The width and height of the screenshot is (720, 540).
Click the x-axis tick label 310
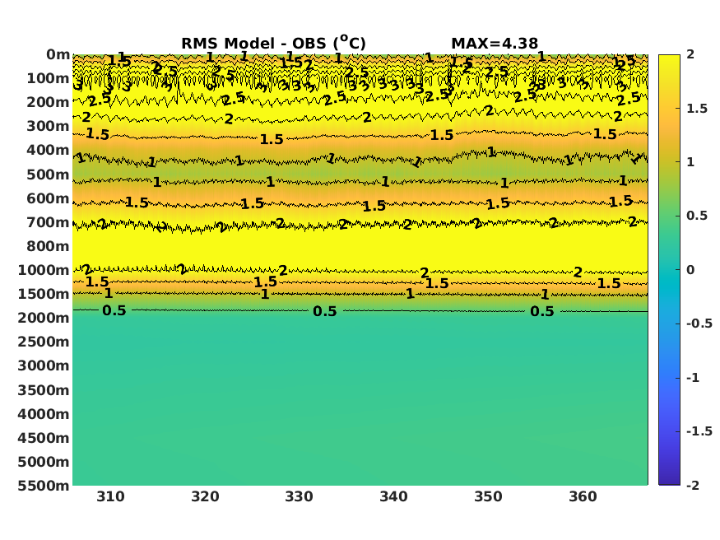(x=110, y=496)
